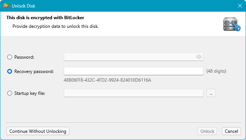Show password using the eye icon
This screenshot has height=140, width=246.
(x=199, y=57)
